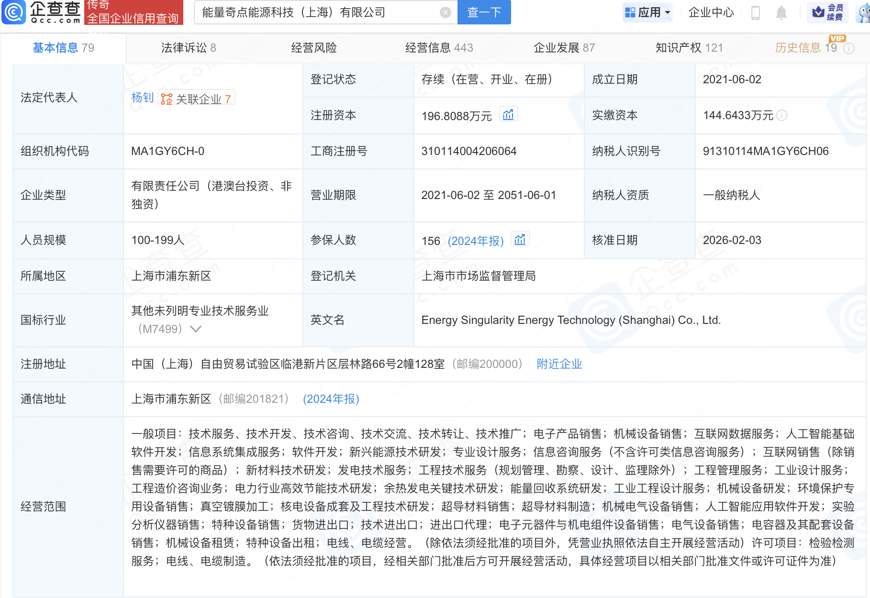870x598 pixels.
Task: Click the 关联企业 association icon next to 杨钊
Action: point(166,99)
